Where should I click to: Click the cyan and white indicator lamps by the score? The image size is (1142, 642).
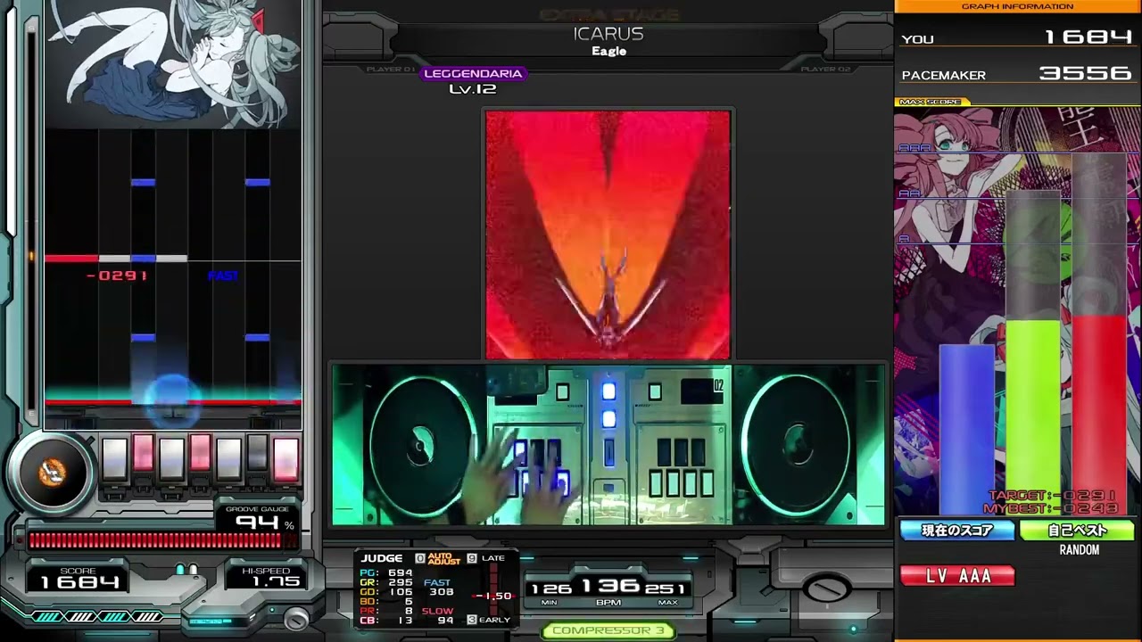(186, 569)
